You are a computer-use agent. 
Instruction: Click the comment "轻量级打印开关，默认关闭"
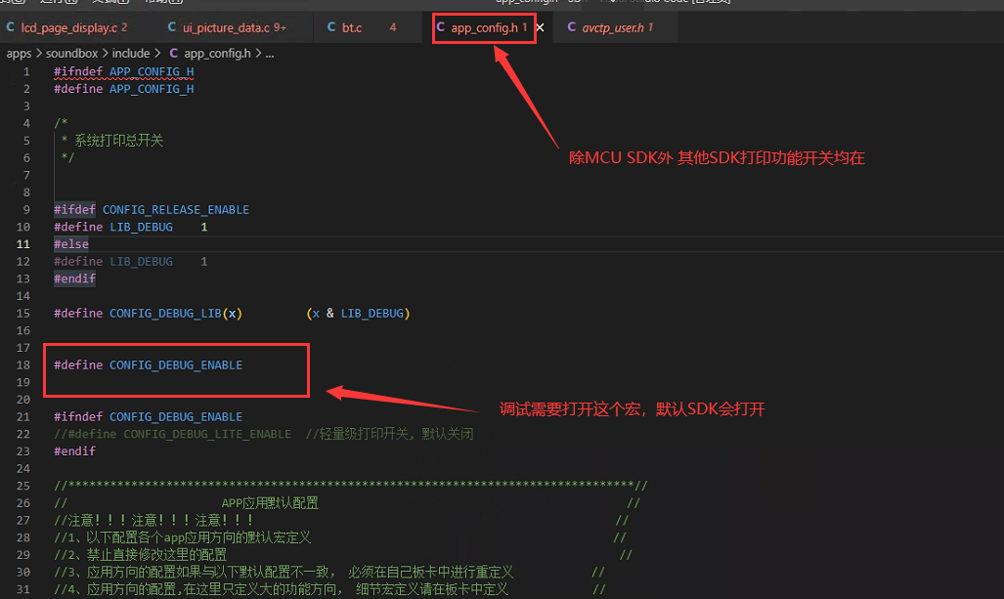click(396, 434)
